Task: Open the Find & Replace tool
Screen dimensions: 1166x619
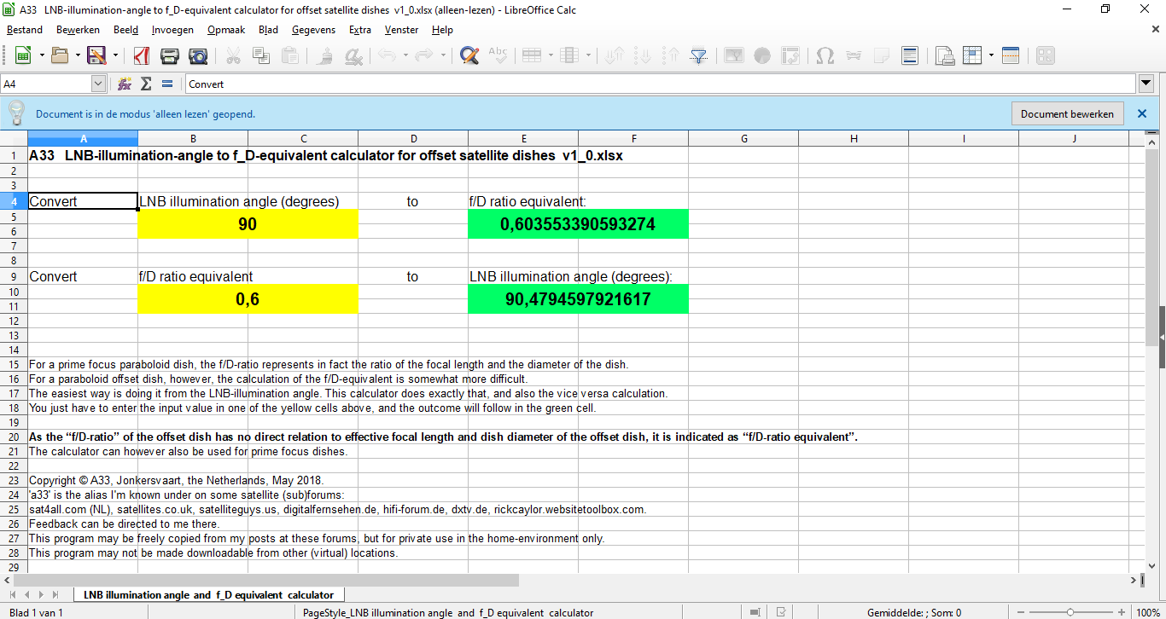Action: pyautogui.click(x=469, y=56)
